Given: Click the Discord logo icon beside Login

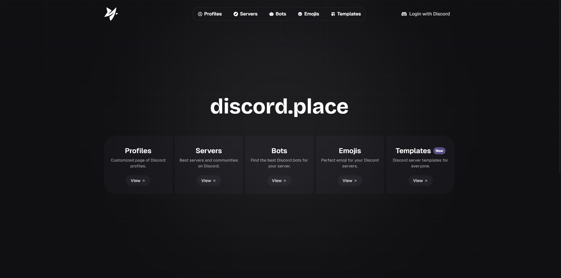Looking at the screenshot, I should click(x=404, y=14).
